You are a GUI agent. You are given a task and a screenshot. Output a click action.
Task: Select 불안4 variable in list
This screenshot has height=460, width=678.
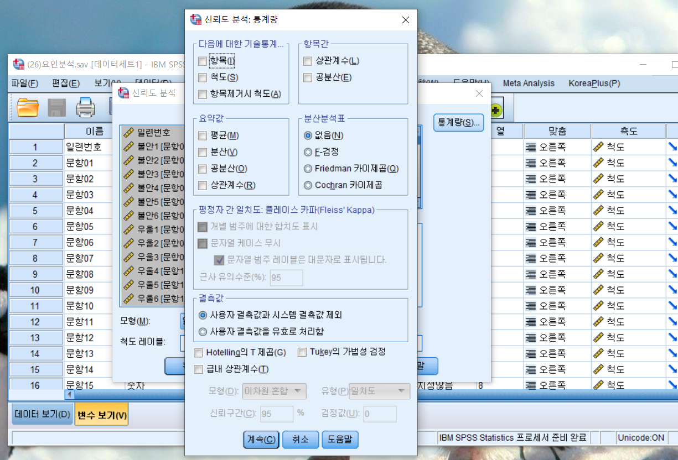[153, 188]
